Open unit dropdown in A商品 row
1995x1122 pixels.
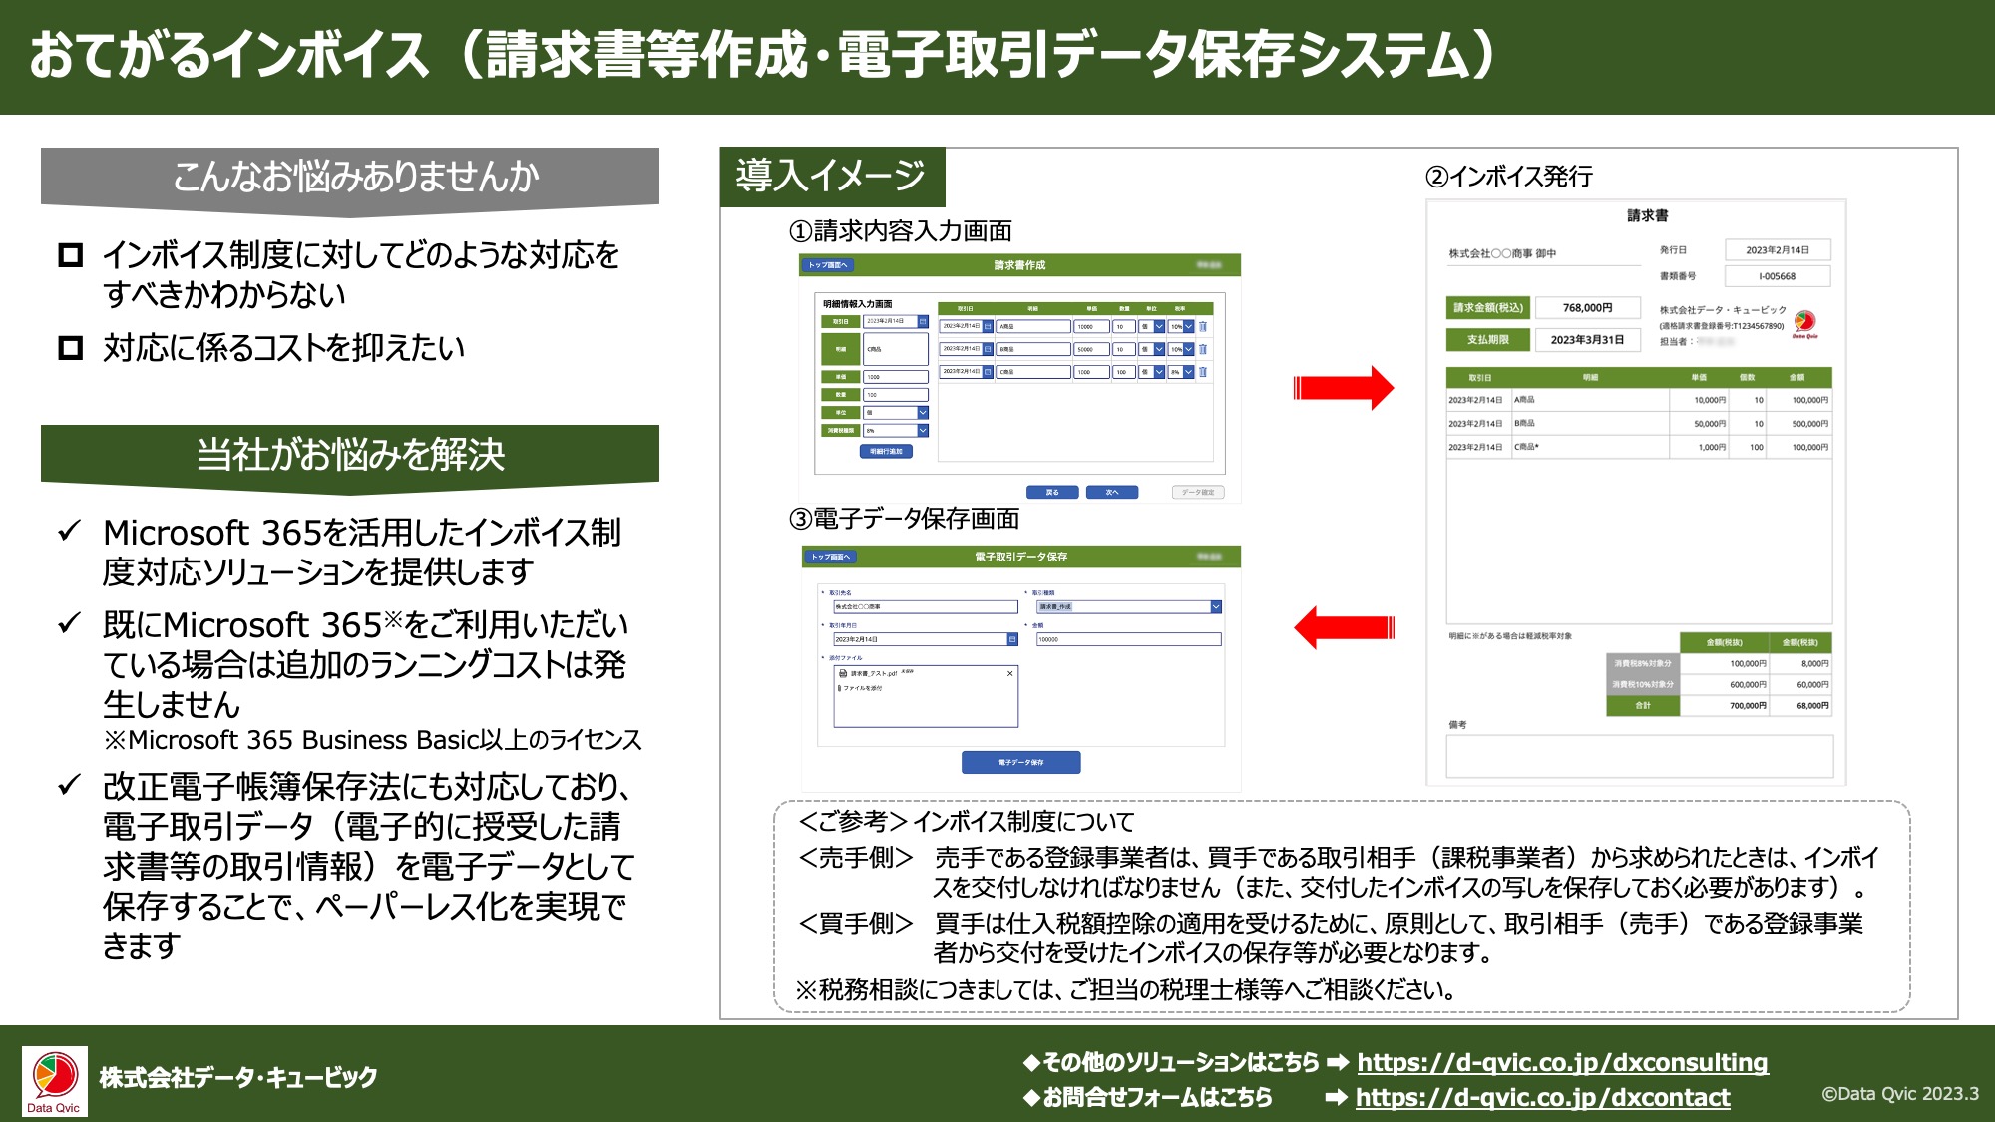[x=1159, y=326]
